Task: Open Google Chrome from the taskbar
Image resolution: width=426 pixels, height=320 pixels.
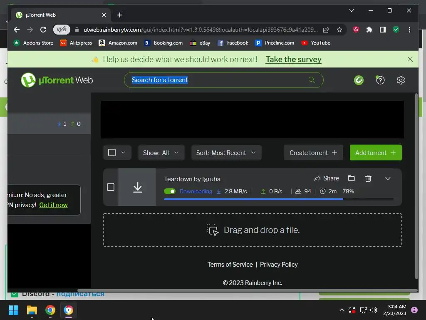Action: coord(50,310)
